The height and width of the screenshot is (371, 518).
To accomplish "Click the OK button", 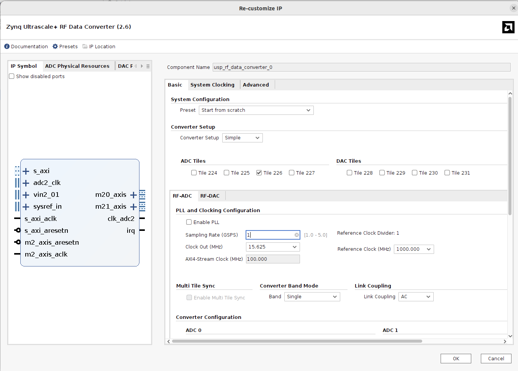I will 456,359.
